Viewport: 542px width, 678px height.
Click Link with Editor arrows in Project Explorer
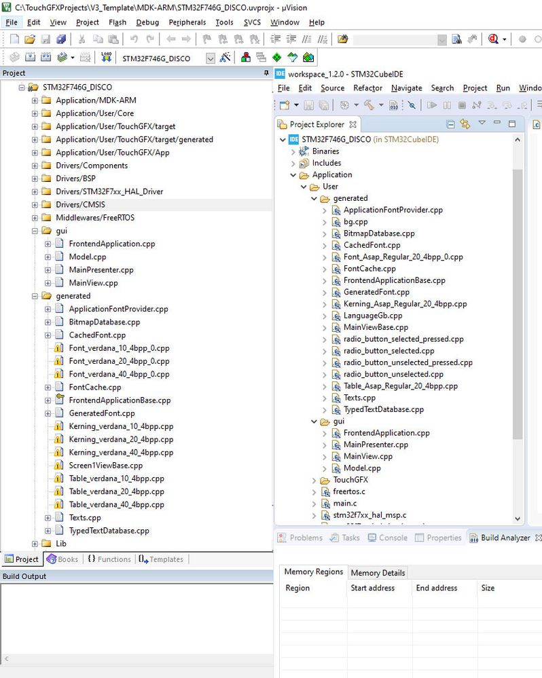[x=465, y=124]
